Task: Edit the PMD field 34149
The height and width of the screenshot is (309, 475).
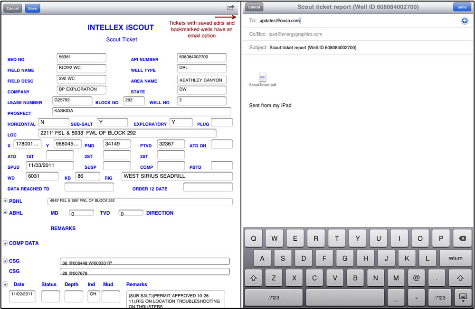Action: click(x=117, y=144)
